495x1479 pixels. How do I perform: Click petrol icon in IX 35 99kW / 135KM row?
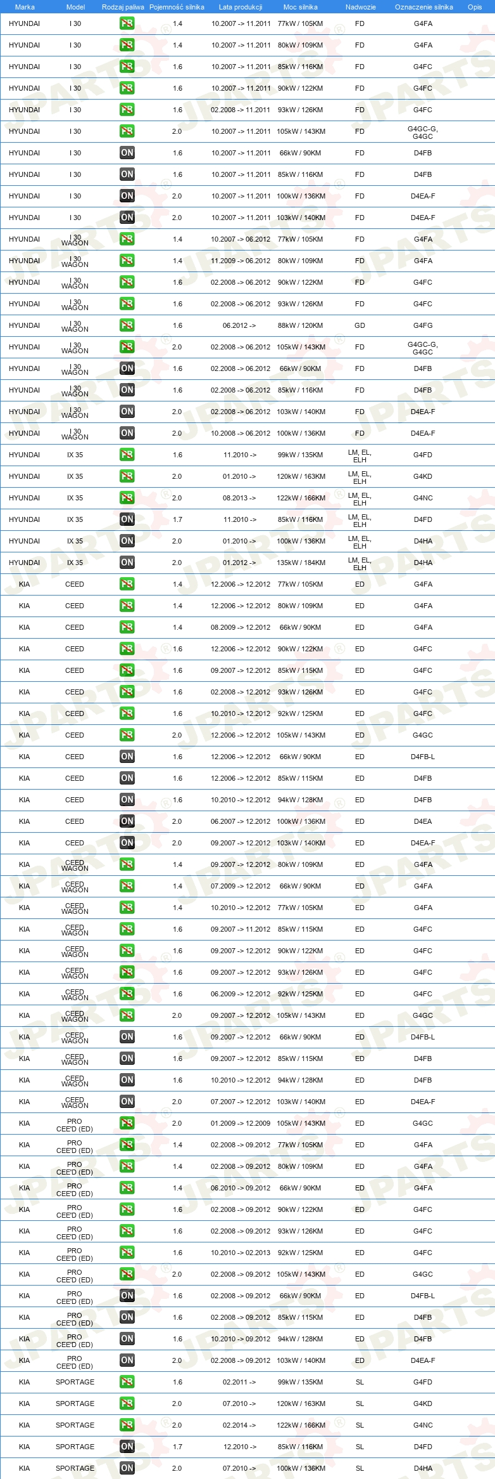point(127,455)
